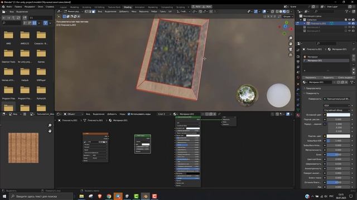The image size is (357, 200).
Task: Select edge selection mode icon
Action: (x=90, y=11)
